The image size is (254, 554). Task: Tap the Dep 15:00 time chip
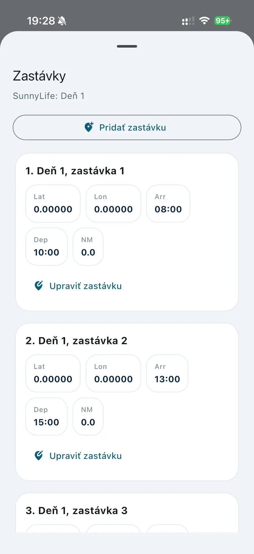46,417
